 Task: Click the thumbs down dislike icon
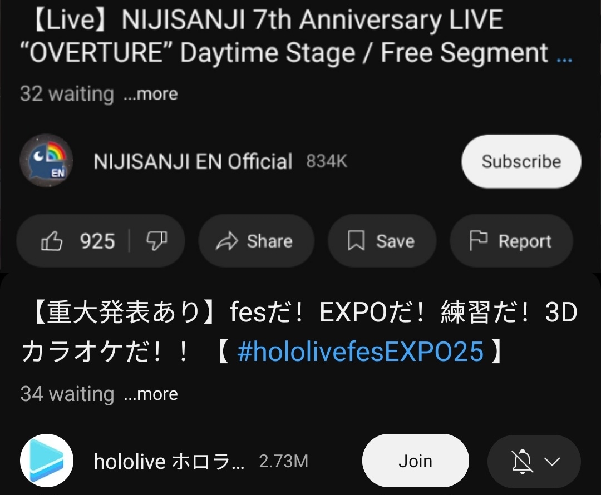coord(157,241)
